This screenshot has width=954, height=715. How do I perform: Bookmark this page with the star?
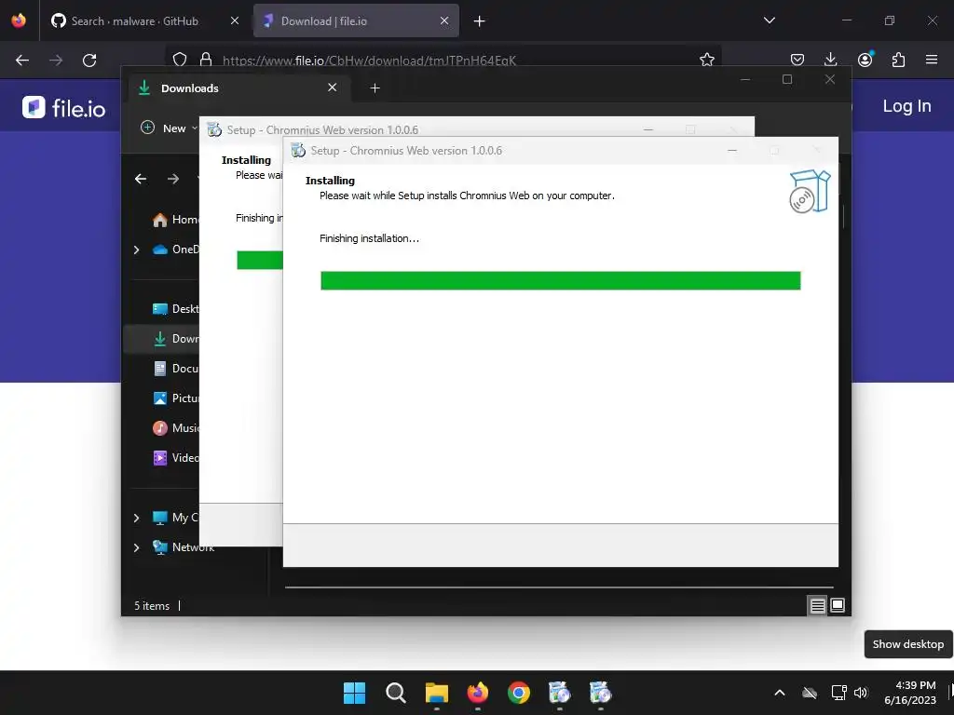tap(706, 60)
